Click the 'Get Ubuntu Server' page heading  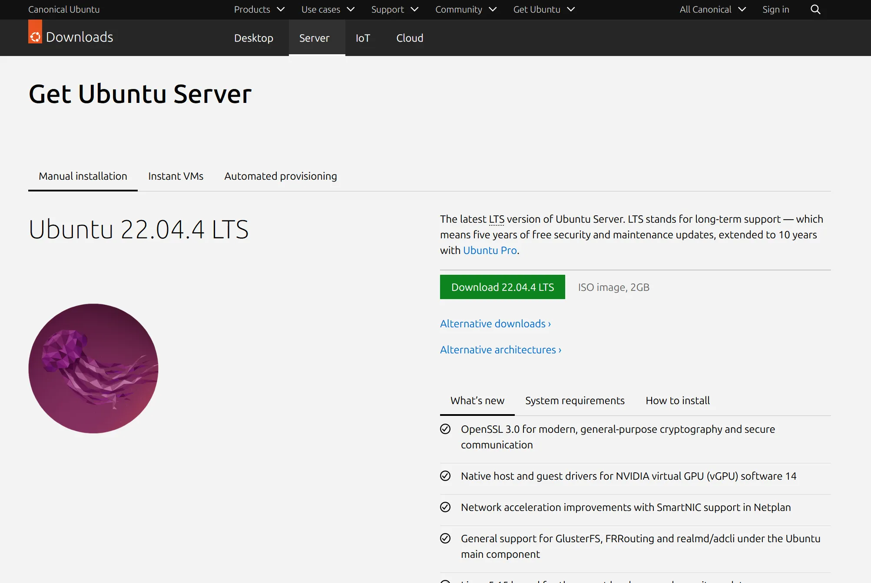pos(140,94)
